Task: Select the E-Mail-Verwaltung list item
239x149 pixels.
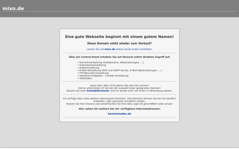Action: pos(120,70)
